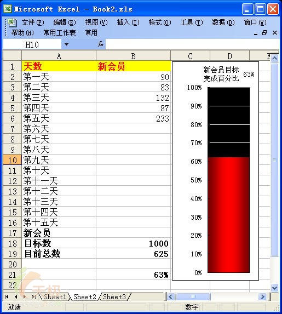Click the Excel workbook icon beside the 文件 menu
282x314 pixels.
[13, 22]
